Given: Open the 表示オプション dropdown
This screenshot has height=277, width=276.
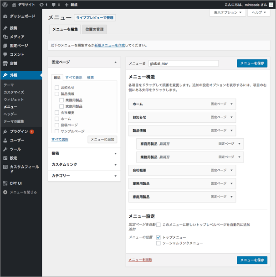Looking at the screenshot, I should coord(228,13).
